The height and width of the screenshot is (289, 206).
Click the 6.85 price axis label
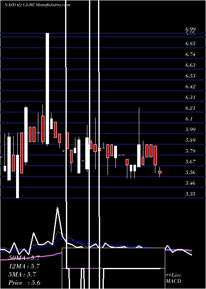[190, 44]
